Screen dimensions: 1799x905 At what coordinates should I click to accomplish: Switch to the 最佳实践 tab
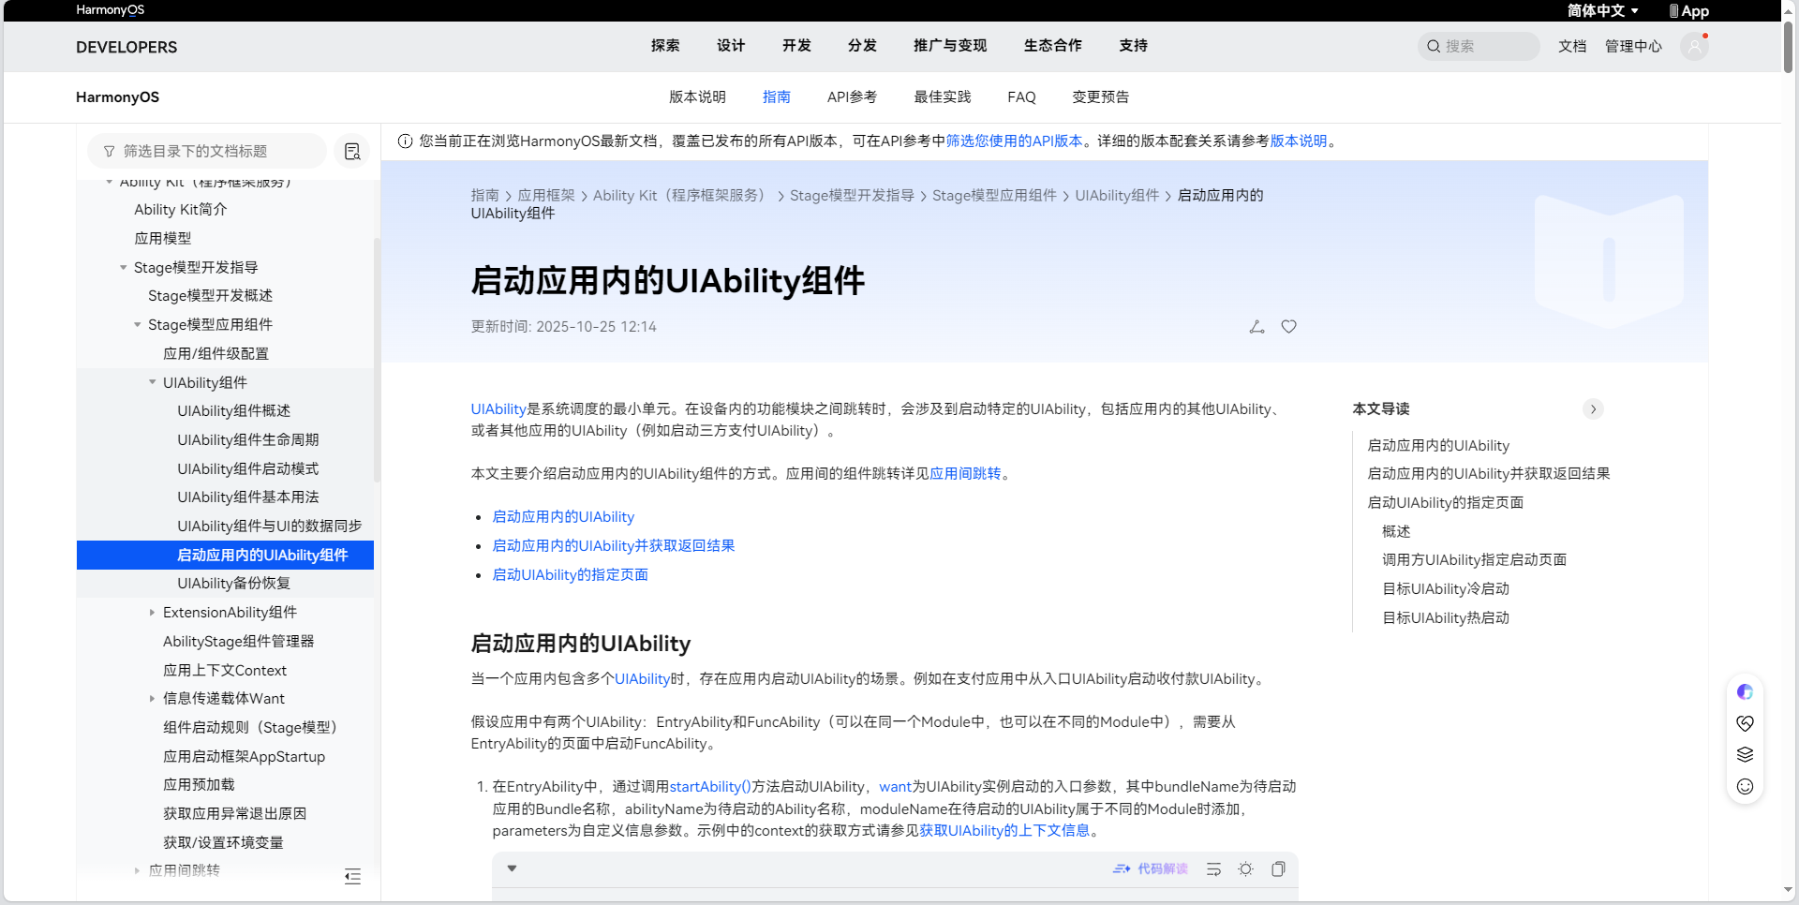[943, 97]
